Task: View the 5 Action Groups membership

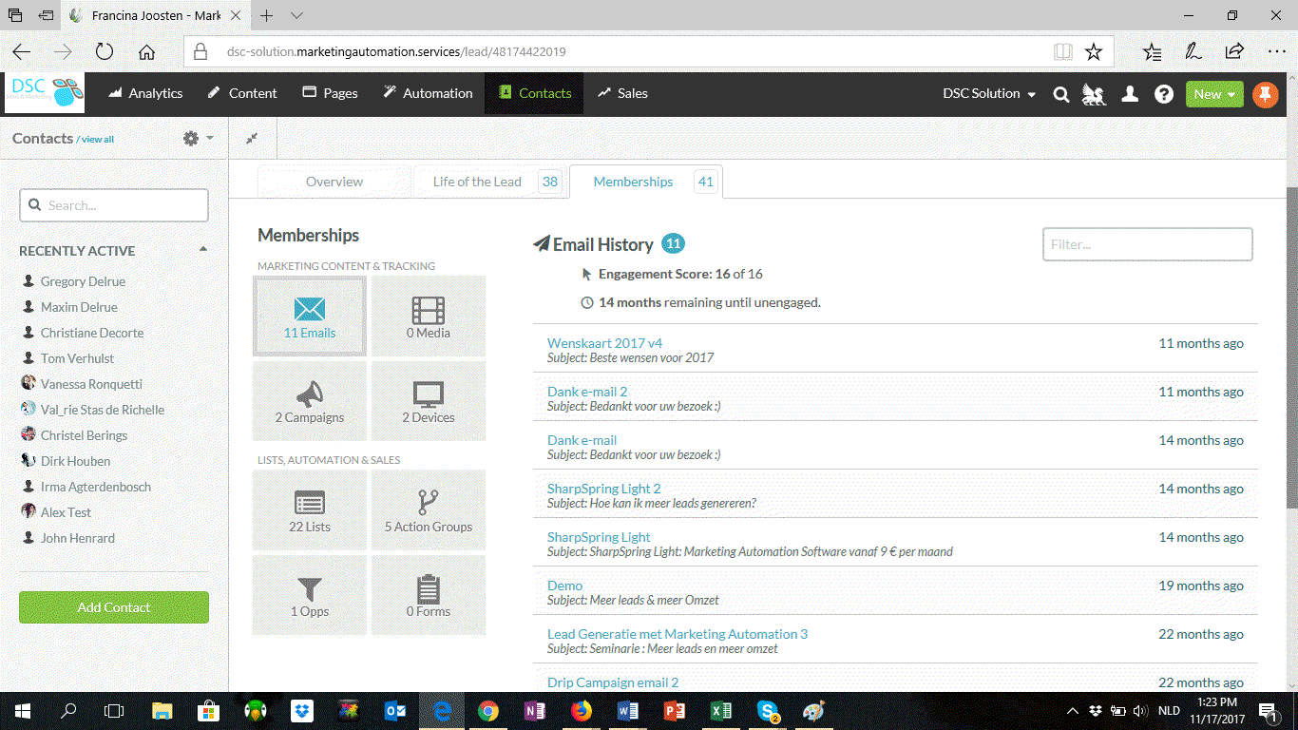Action: 428,509
